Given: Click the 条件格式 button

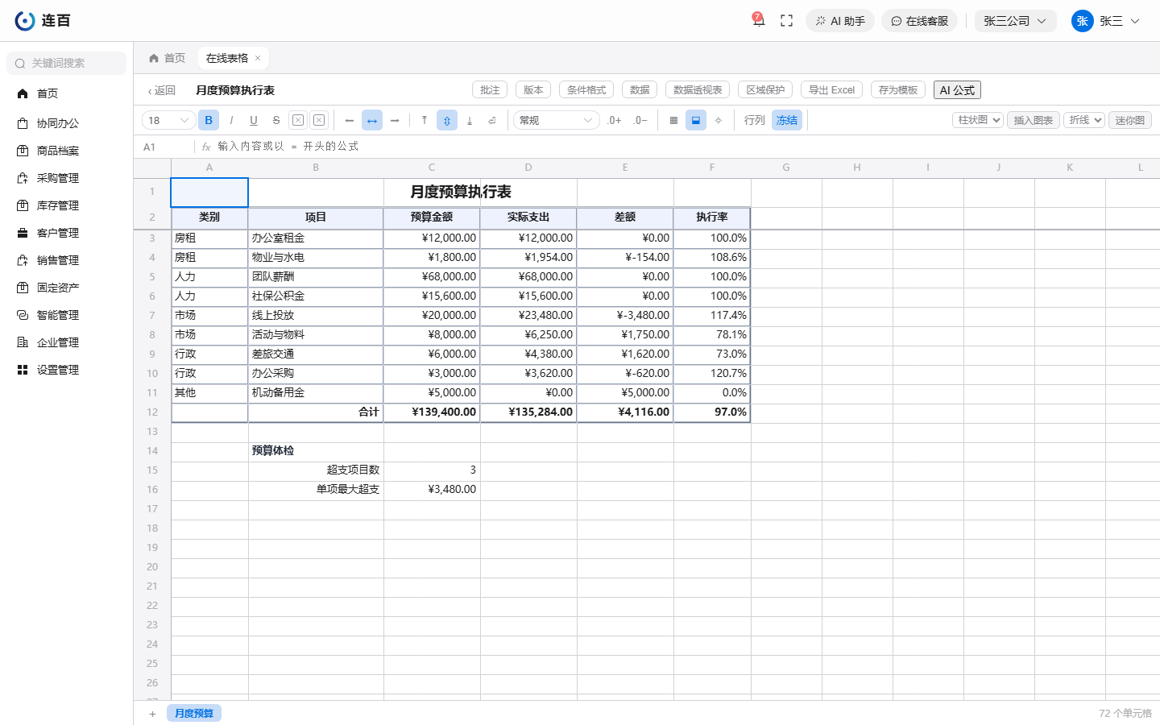Looking at the screenshot, I should tap(586, 90).
